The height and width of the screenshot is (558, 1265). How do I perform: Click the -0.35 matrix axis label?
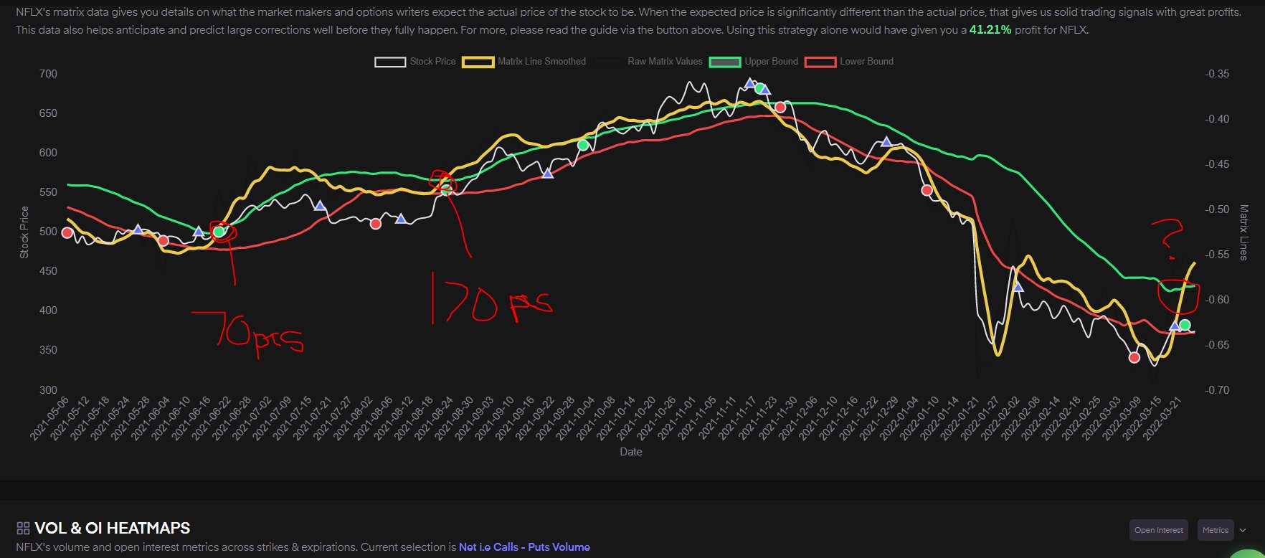[x=1217, y=74]
